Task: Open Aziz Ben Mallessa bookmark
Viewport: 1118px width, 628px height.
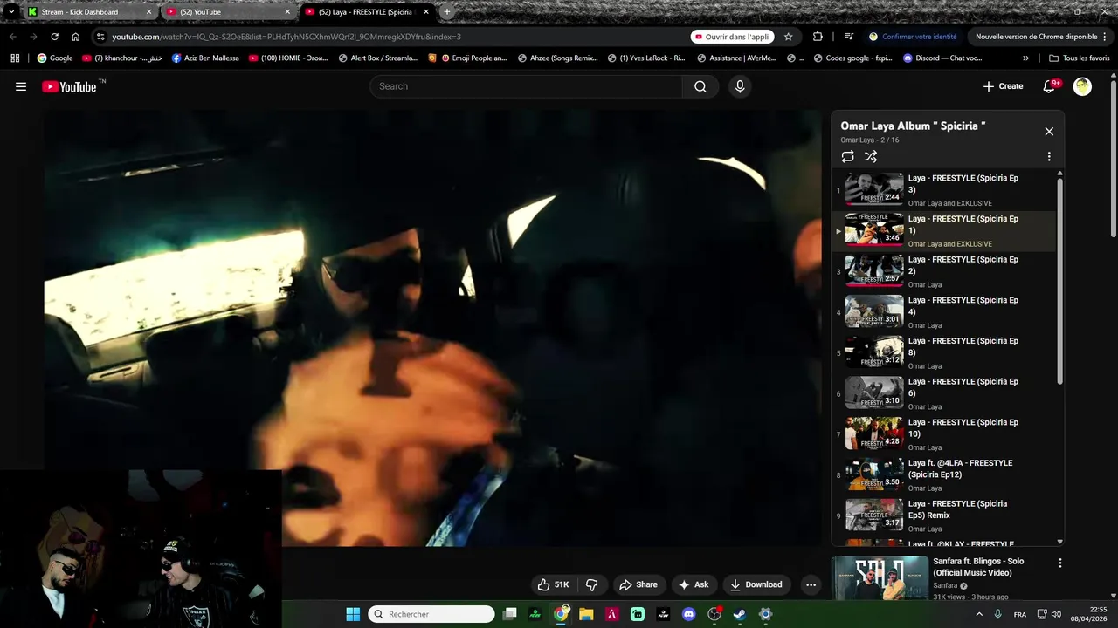Action: coord(206,58)
